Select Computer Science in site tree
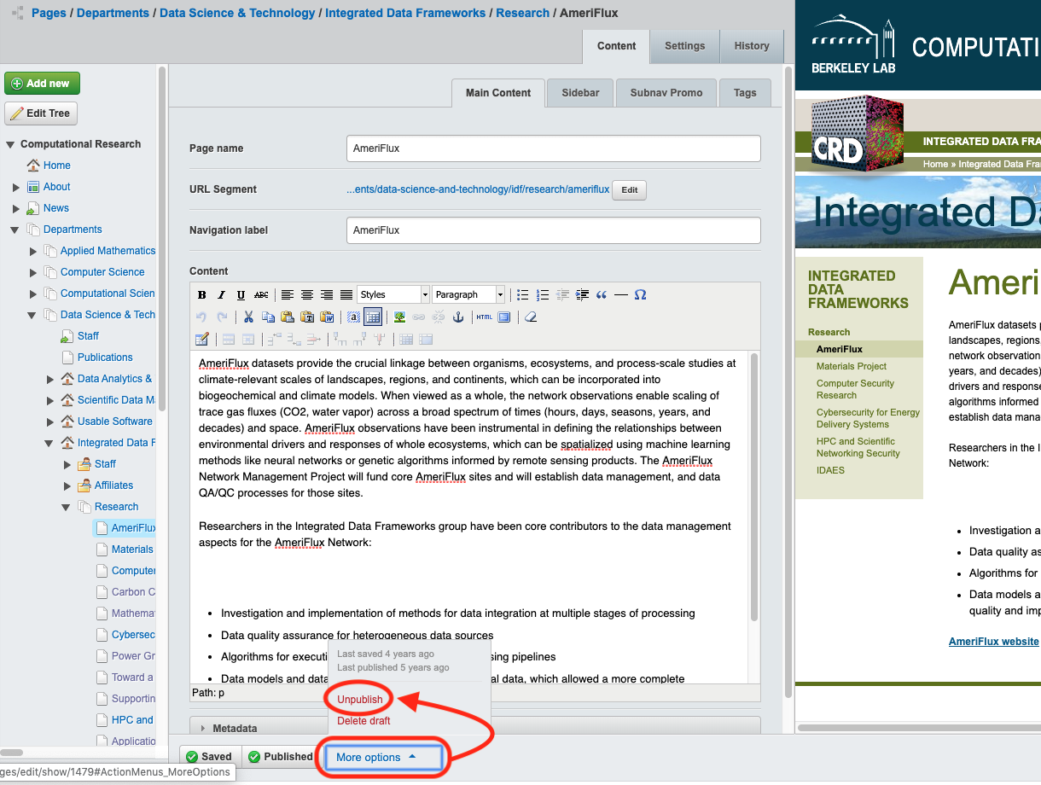The width and height of the screenshot is (1041, 785). [102, 272]
